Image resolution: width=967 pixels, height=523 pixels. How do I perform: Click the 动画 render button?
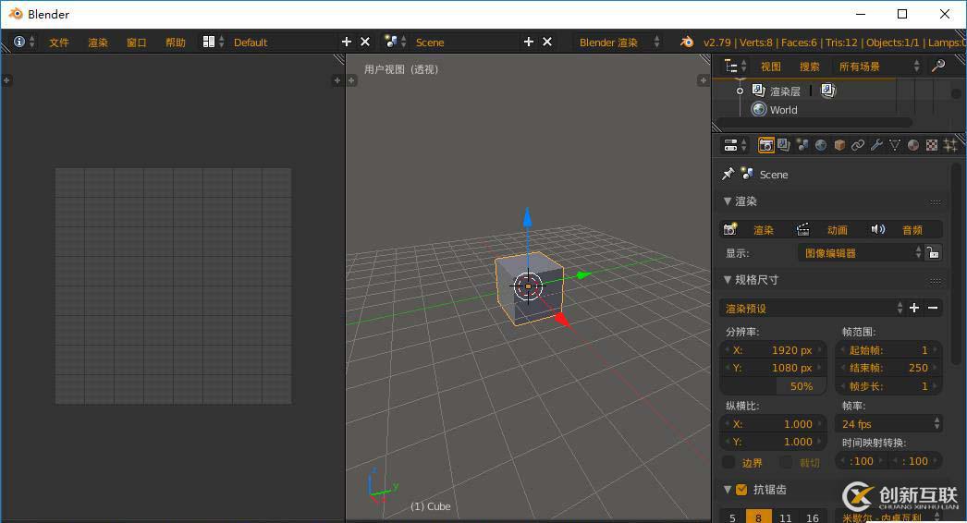tap(826, 229)
